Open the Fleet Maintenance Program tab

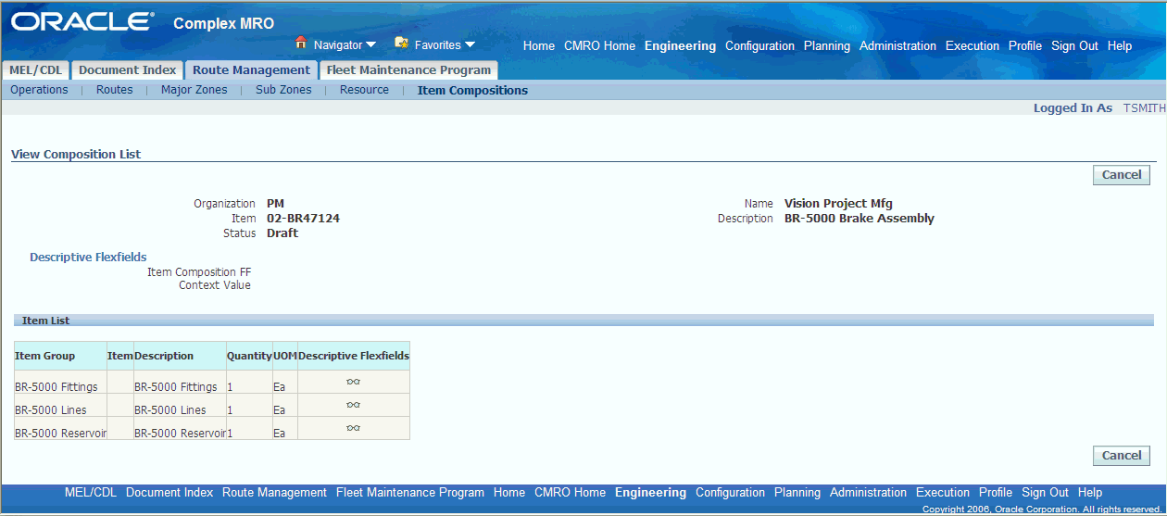(x=408, y=70)
